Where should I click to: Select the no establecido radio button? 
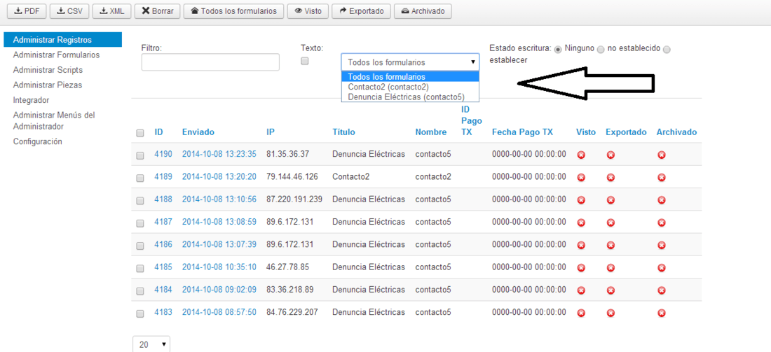point(601,49)
